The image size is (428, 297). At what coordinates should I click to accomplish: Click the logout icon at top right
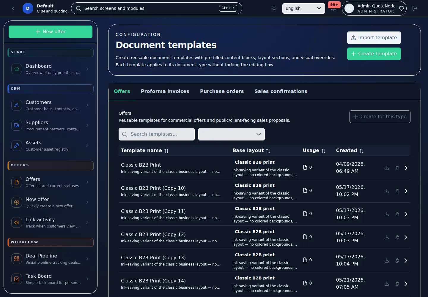pyautogui.click(x=415, y=8)
